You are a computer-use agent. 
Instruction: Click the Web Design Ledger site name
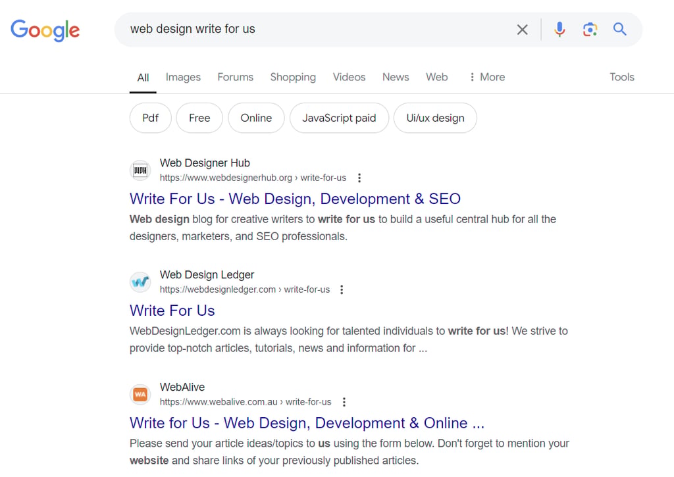207,275
